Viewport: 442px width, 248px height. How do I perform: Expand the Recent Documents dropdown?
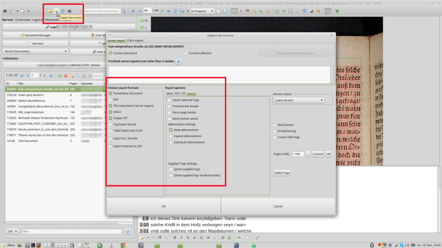[x=35, y=52]
